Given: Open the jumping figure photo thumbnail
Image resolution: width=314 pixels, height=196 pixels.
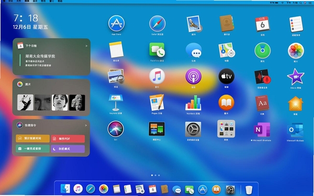Looking at the screenshot, I should (x=25, y=102).
